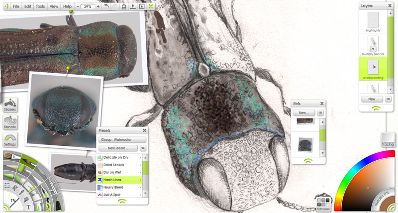This screenshot has height=213, width=398.
Task: Select the beetle head thumbnail in Refs panel
Action: tap(305, 144)
